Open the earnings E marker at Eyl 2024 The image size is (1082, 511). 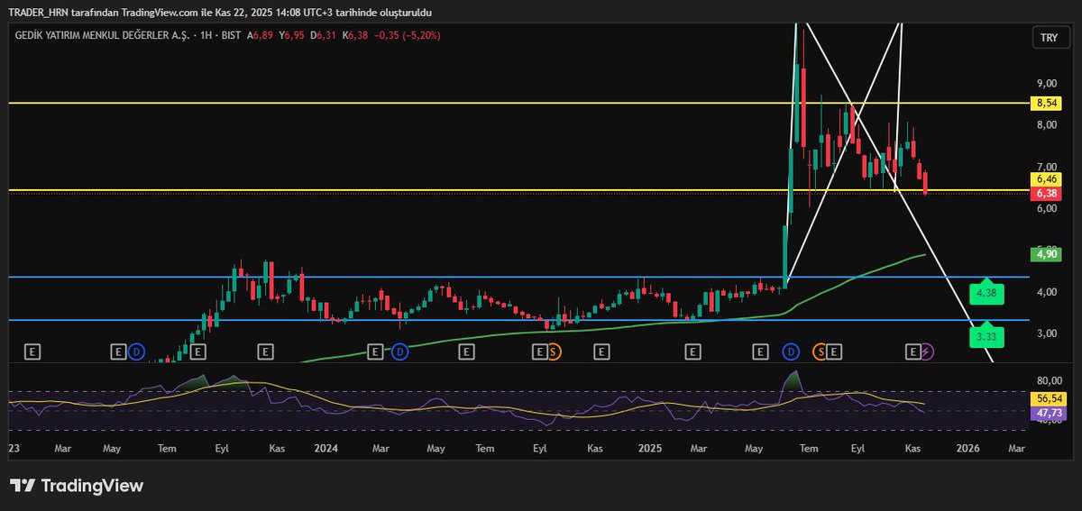539,351
